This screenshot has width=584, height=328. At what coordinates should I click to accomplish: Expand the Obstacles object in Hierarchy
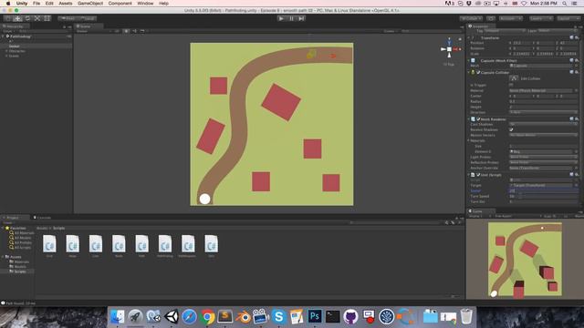[6, 51]
